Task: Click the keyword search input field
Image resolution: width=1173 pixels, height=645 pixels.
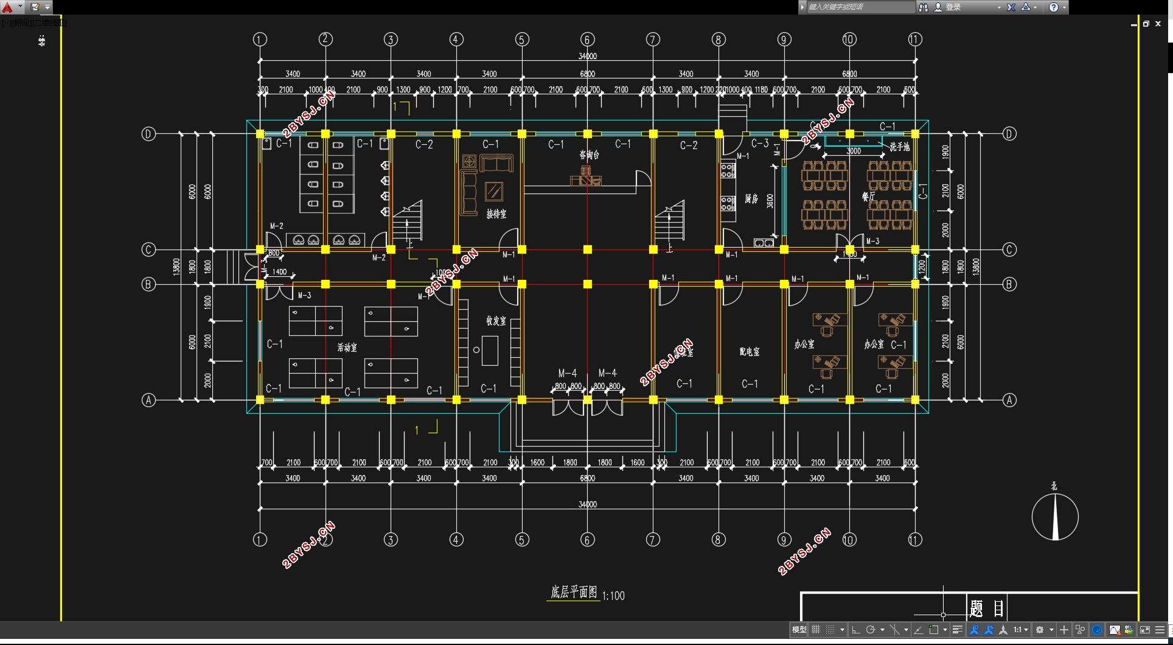Action: tap(860, 7)
